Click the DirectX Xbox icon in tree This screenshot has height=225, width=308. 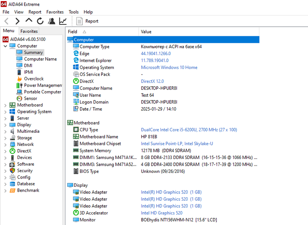(12, 151)
